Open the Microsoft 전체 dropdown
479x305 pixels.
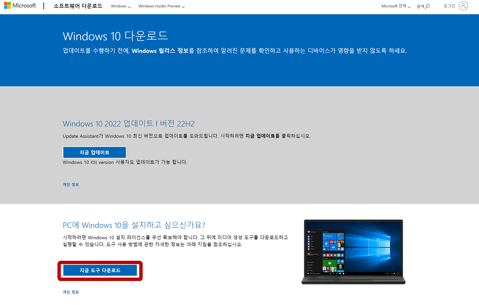(396, 6)
